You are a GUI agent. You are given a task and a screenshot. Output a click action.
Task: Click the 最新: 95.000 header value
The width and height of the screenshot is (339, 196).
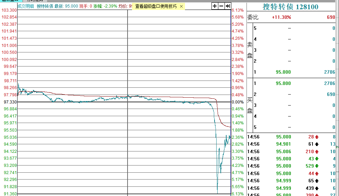point(66,6)
